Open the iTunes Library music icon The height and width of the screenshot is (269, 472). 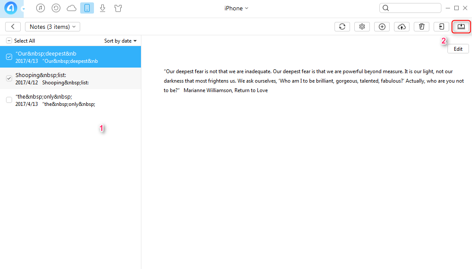(x=41, y=8)
